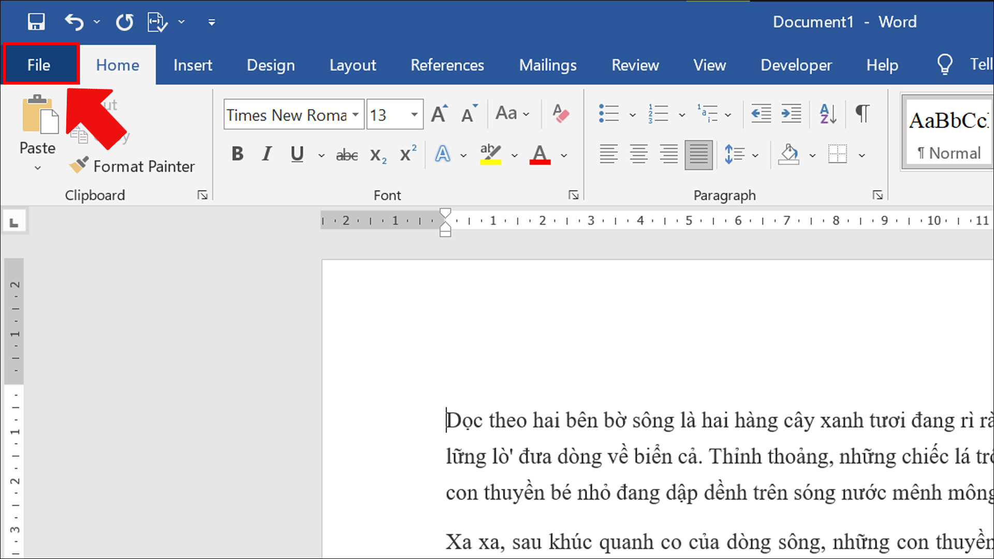The image size is (994, 559).
Task: Click Increase Indent icon
Action: click(x=791, y=113)
